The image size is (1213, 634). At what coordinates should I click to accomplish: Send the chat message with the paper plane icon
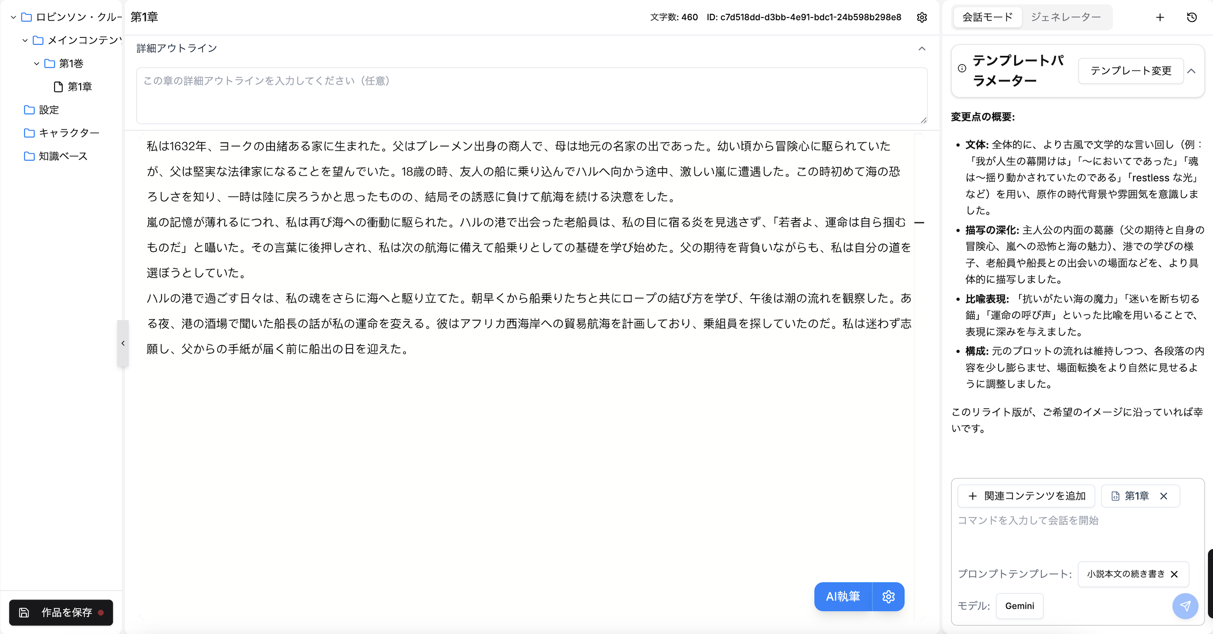(1186, 606)
